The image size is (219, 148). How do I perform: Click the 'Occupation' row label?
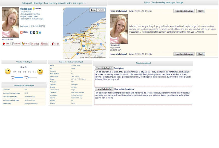(x=54, y=95)
